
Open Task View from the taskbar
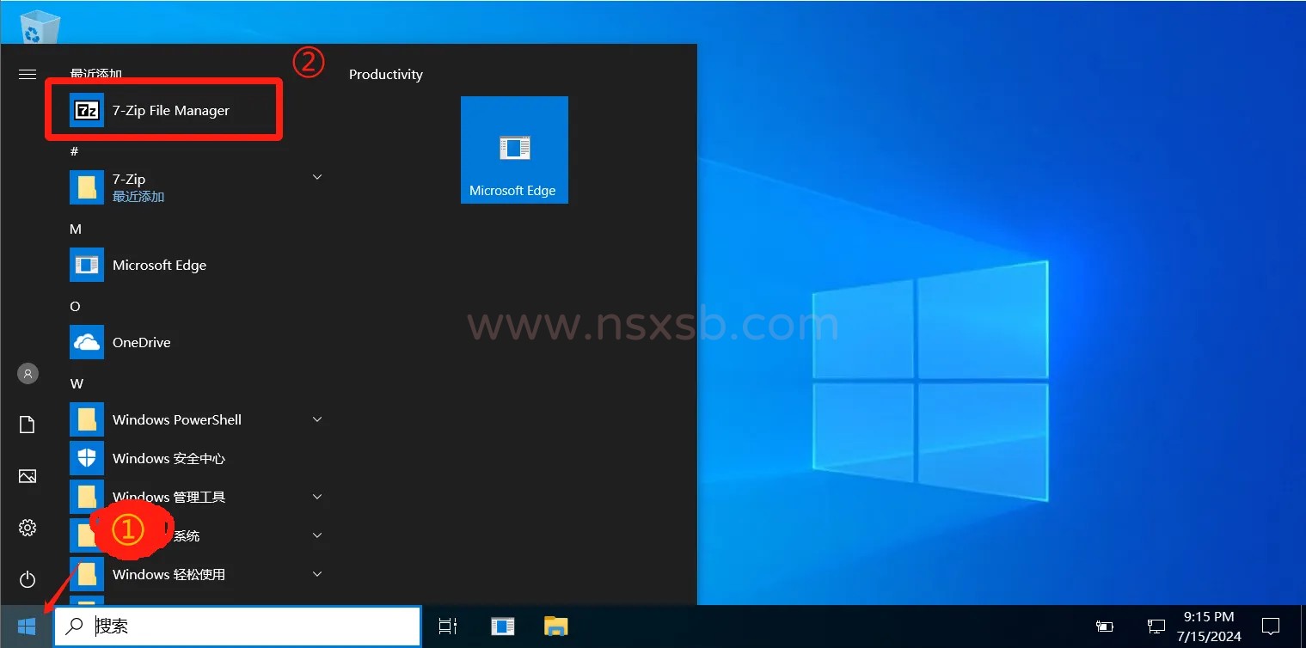pos(448,627)
